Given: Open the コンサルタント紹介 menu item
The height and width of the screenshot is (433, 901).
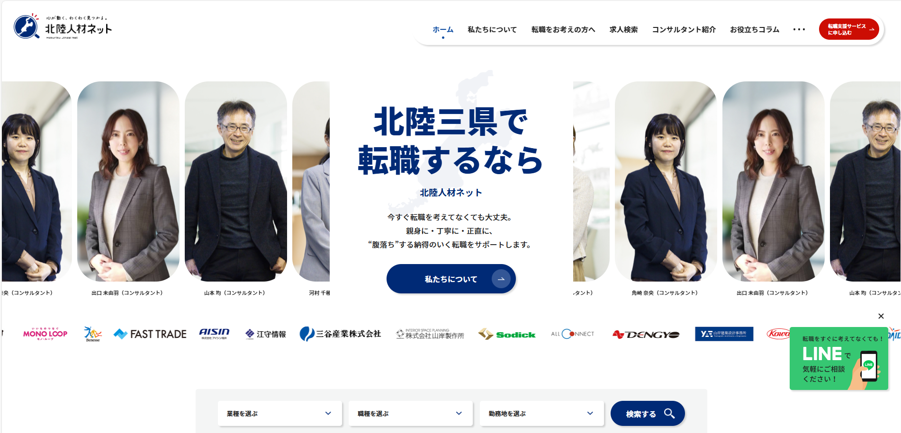Looking at the screenshot, I should pyautogui.click(x=684, y=29).
